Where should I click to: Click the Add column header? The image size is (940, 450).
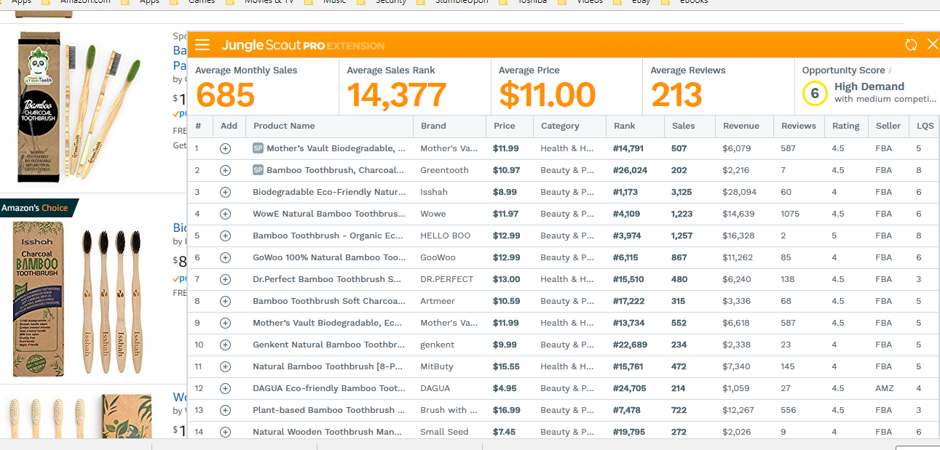coord(229,126)
